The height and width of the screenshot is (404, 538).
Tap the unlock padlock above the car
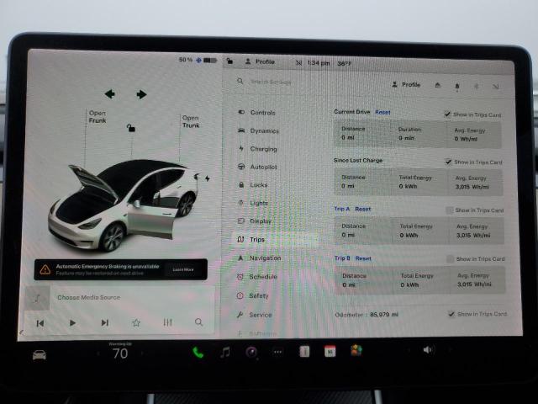point(131,128)
